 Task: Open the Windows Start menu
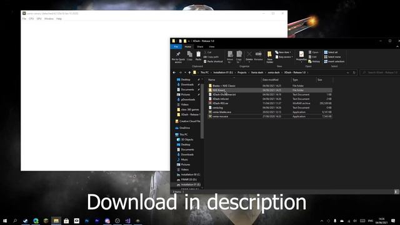tap(5, 221)
